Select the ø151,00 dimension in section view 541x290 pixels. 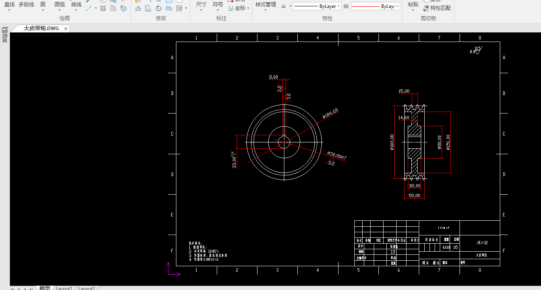click(x=448, y=142)
